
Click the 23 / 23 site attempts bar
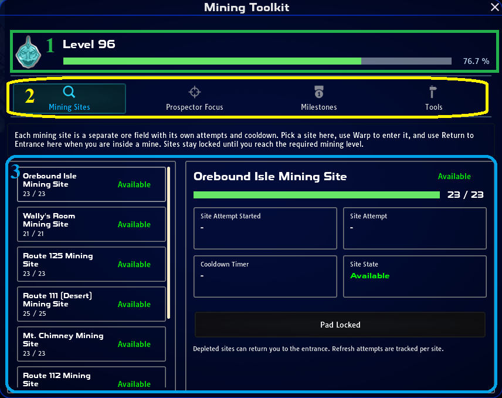(317, 195)
